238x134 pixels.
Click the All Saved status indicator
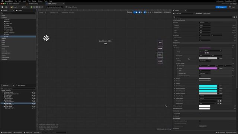[221, 133]
